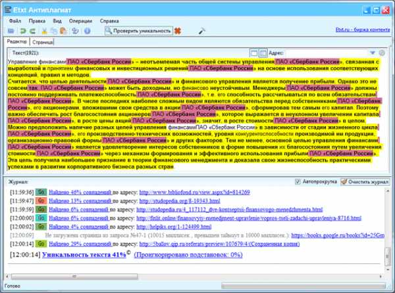
Task: Open books.google.ru URL link
Action: pos(338,235)
